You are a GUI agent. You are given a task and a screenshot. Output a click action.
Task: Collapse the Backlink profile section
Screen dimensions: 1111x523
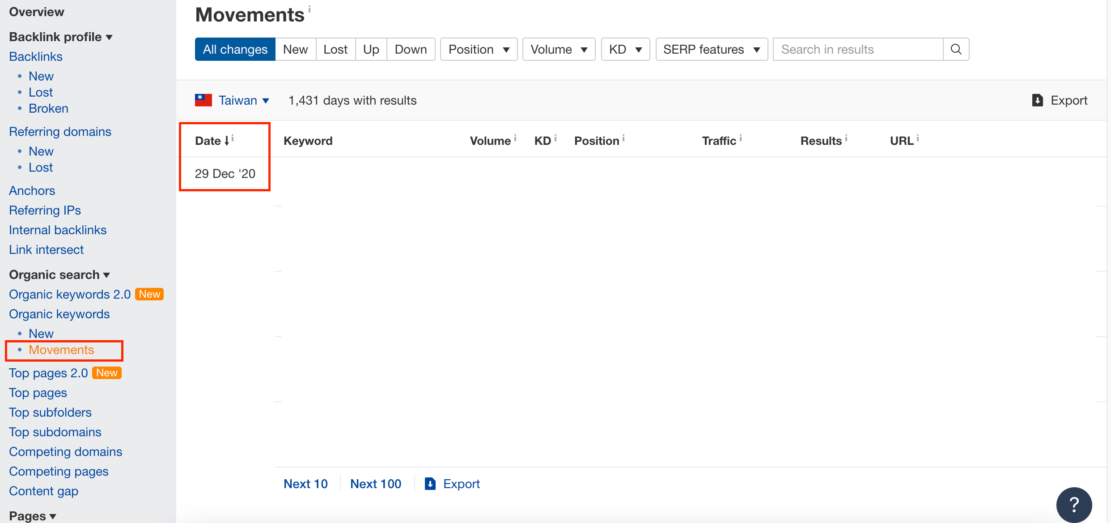point(60,37)
